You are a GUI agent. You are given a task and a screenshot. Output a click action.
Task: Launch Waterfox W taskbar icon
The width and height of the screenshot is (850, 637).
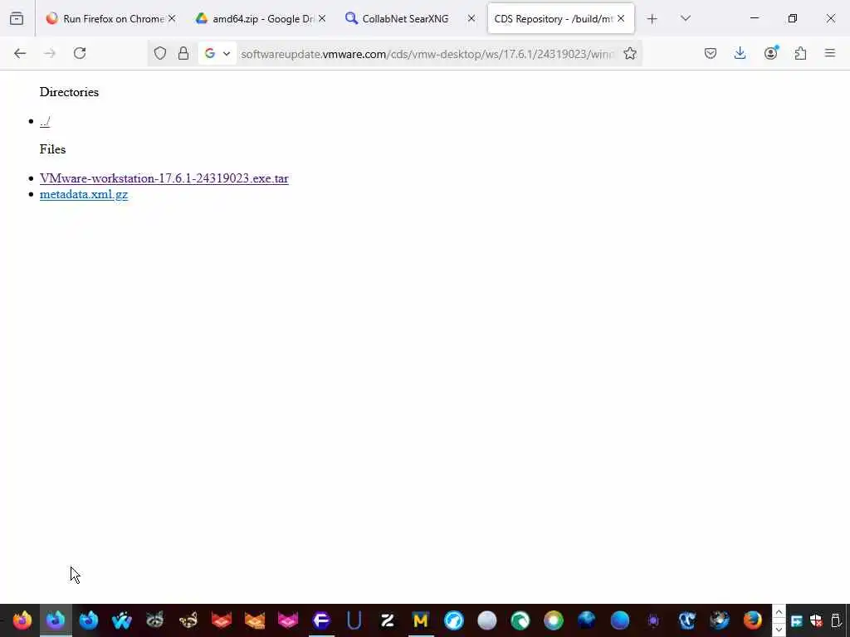tap(121, 620)
